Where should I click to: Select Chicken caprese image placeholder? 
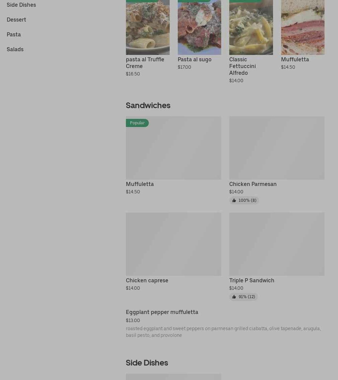pyautogui.click(x=173, y=244)
